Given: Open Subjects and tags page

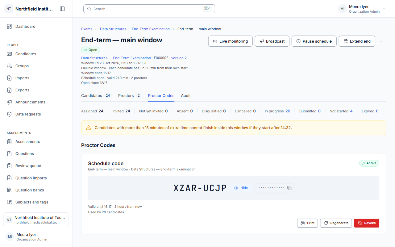Looking at the screenshot, I should click(x=36, y=202).
